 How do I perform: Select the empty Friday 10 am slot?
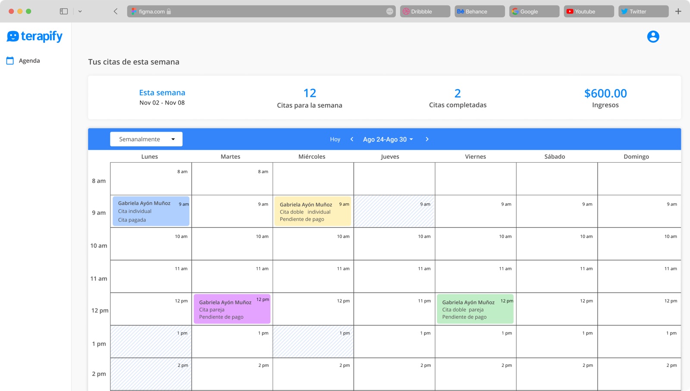click(x=475, y=244)
